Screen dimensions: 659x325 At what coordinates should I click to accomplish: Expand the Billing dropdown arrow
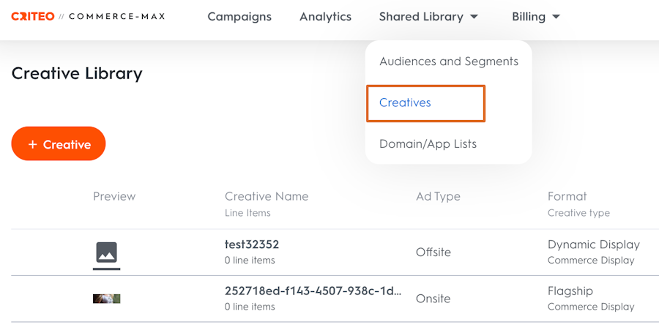pos(556,17)
